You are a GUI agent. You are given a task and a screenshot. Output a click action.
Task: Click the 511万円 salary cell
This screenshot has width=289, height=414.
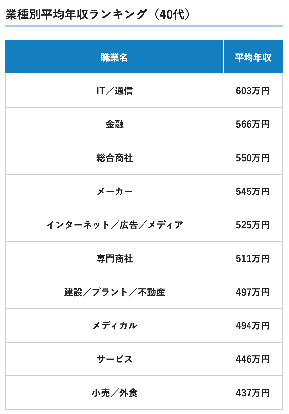pos(253,259)
